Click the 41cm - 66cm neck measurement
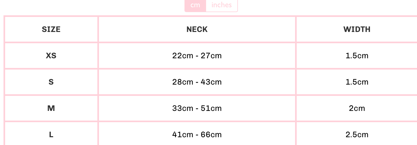 point(197,135)
